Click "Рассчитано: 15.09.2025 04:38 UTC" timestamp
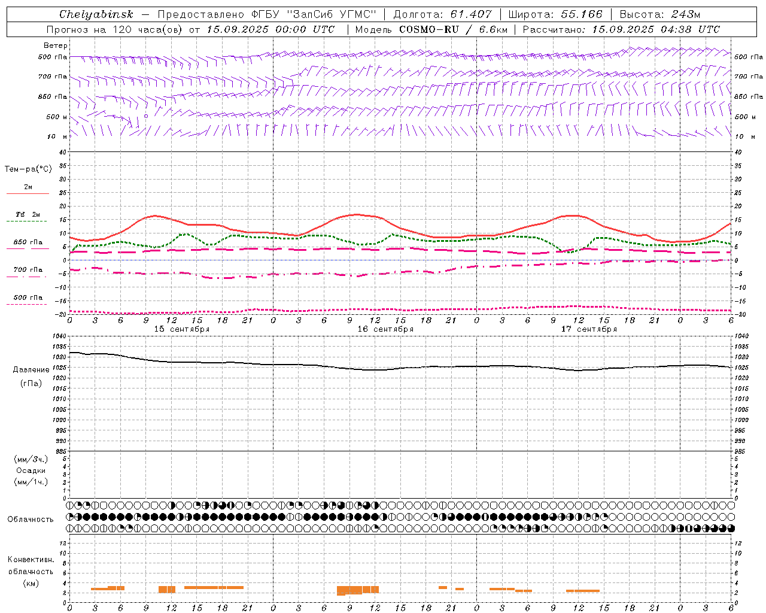 pyautogui.click(x=621, y=29)
